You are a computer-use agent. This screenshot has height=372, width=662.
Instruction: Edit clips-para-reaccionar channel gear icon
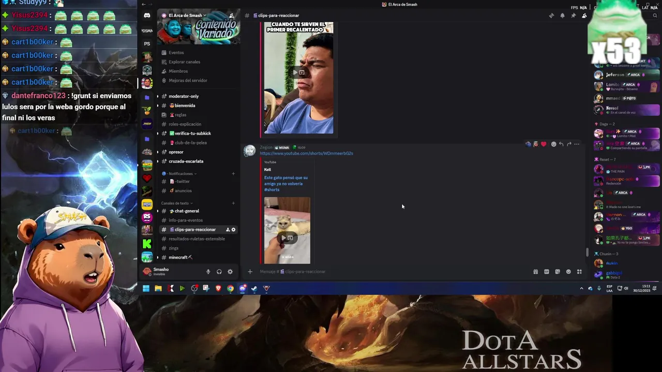[x=233, y=229]
